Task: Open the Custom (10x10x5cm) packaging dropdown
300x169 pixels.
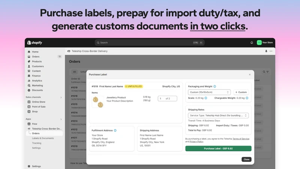Action: [209, 92]
